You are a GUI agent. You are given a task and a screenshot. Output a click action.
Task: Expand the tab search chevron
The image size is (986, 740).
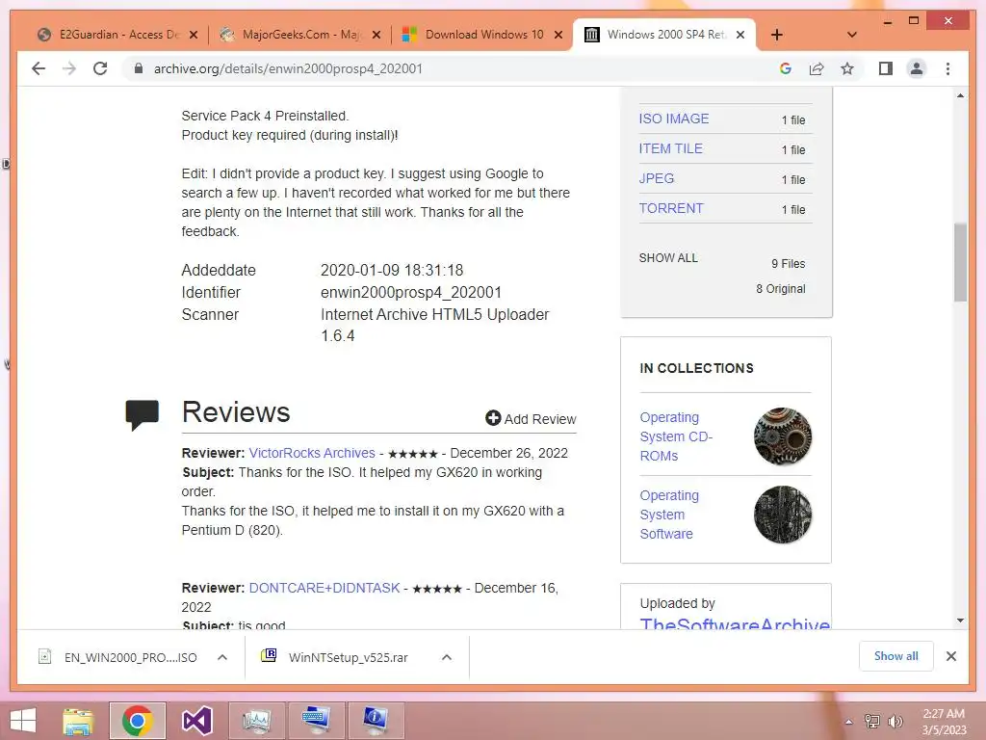[852, 35]
